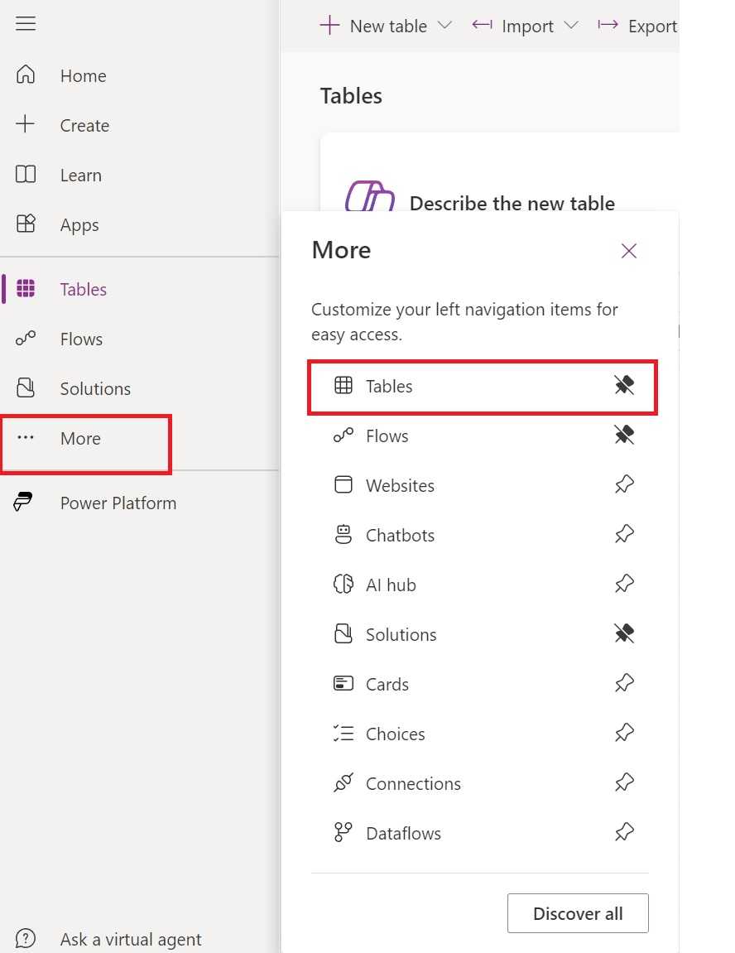The image size is (735, 953).
Task: Open the Learn navigation item
Action: pyautogui.click(x=81, y=175)
